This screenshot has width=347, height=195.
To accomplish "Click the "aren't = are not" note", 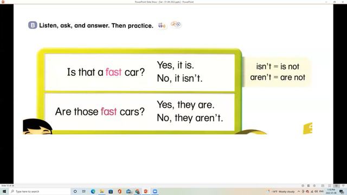I will tap(278, 77).
